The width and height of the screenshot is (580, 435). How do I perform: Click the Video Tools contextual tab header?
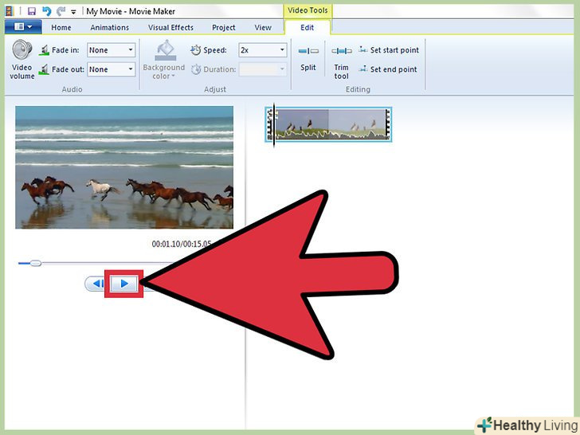308,10
